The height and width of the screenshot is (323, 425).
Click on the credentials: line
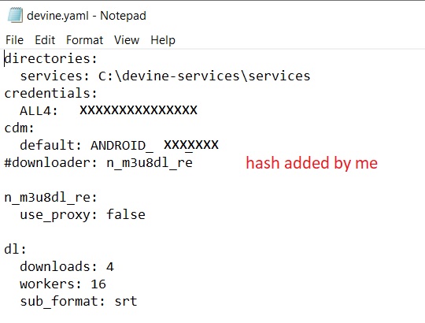(50, 93)
